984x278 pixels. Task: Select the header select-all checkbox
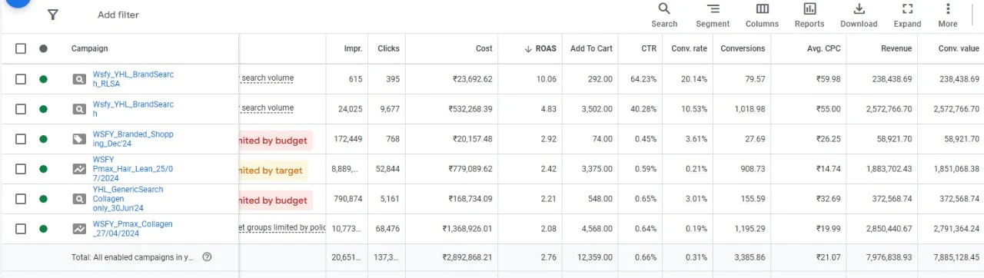pyautogui.click(x=21, y=48)
